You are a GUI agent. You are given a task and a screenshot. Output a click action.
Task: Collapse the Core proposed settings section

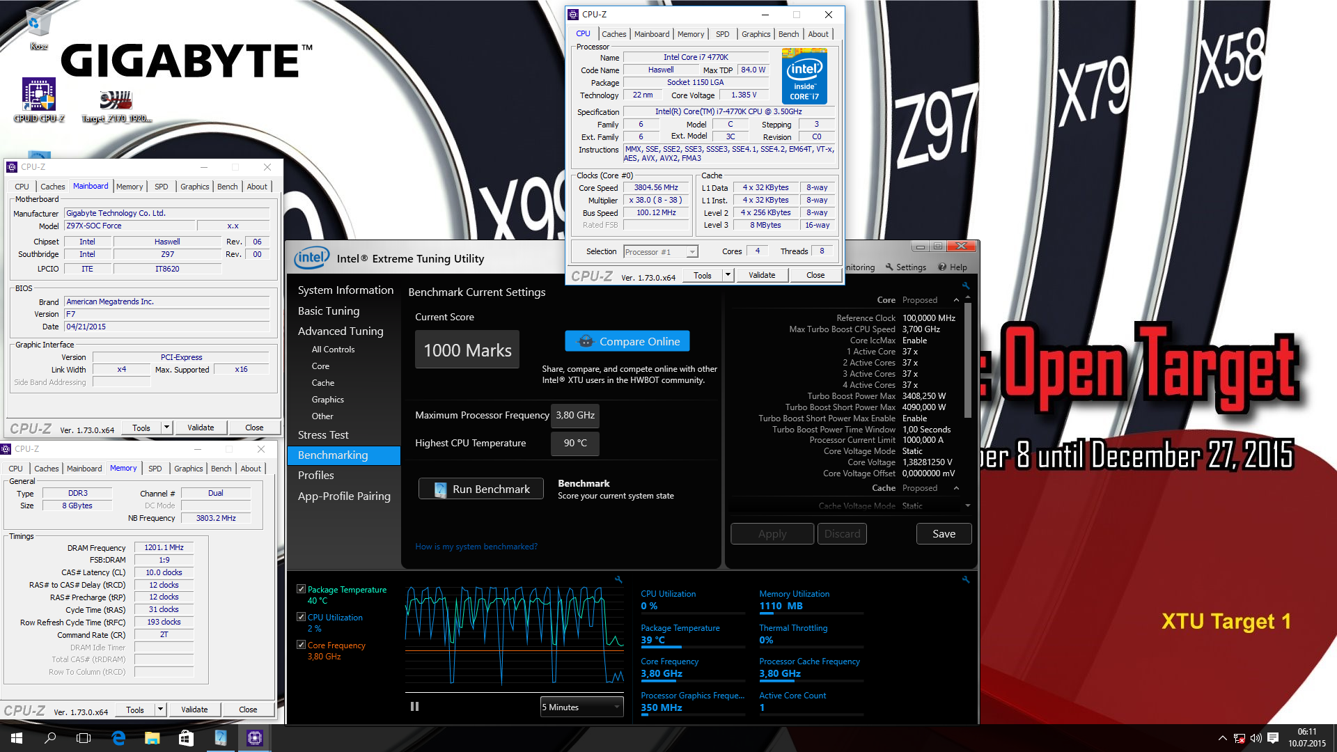tap(956, 300)
